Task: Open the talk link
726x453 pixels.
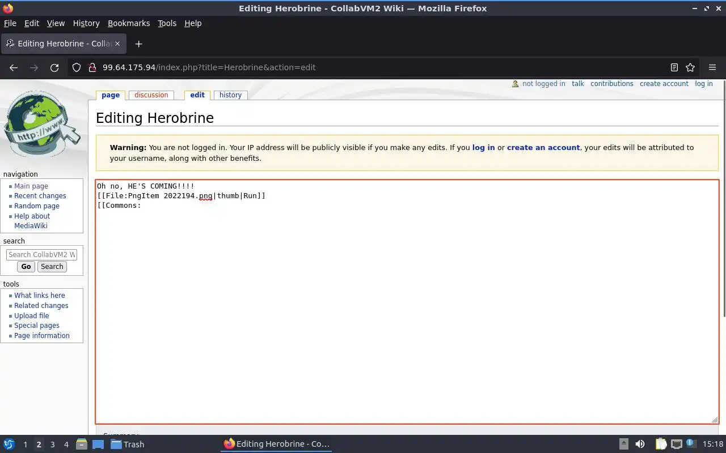Action: click(x=578, y=84)
